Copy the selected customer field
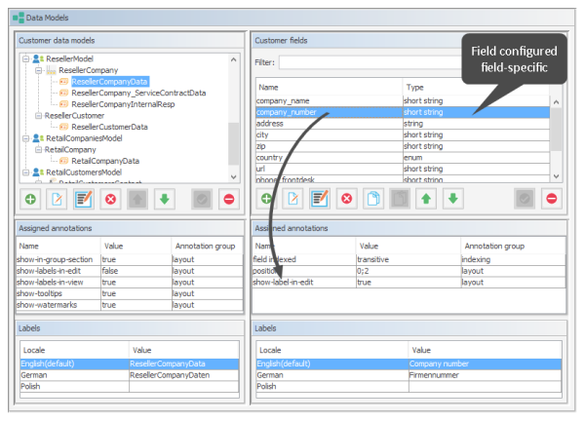 tap(373, 199)
